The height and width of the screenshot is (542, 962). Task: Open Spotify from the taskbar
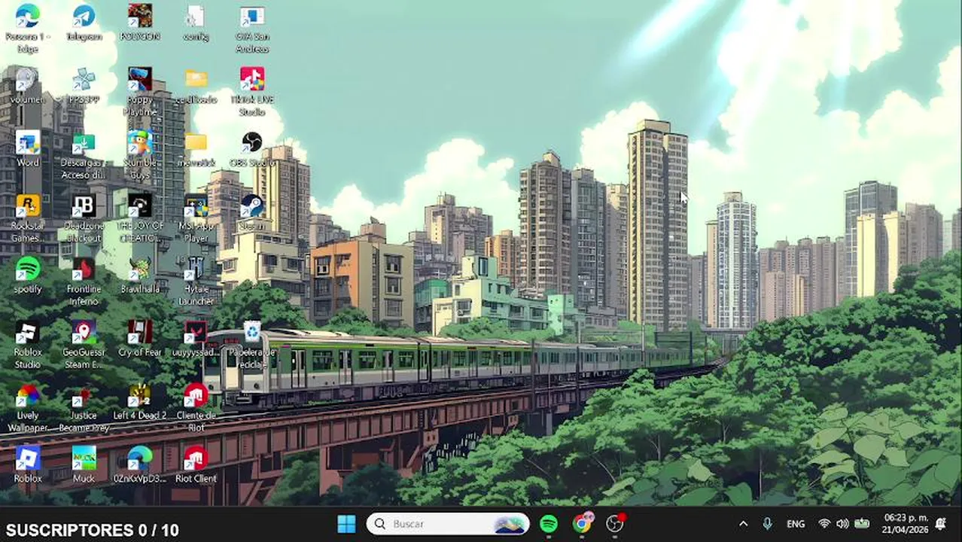tap(549, 524)
